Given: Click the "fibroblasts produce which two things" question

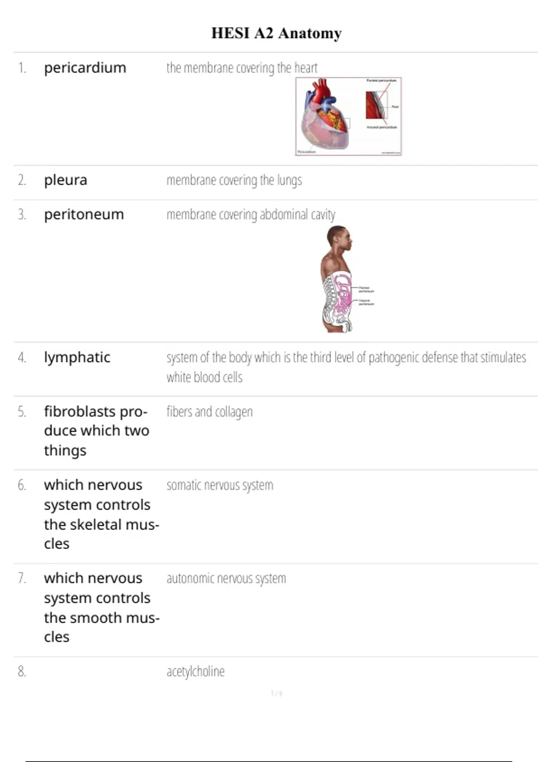Looking at the screenshot, I should 96,430.
